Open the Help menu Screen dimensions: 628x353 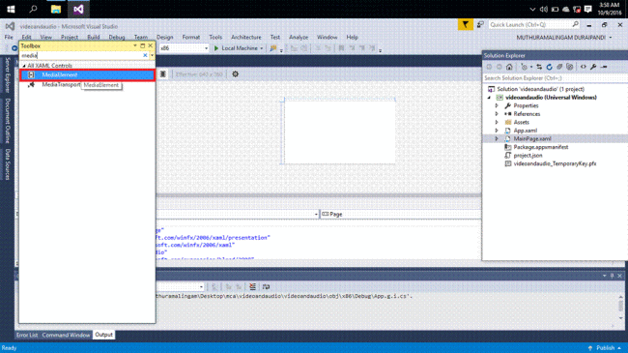[352, 38]
